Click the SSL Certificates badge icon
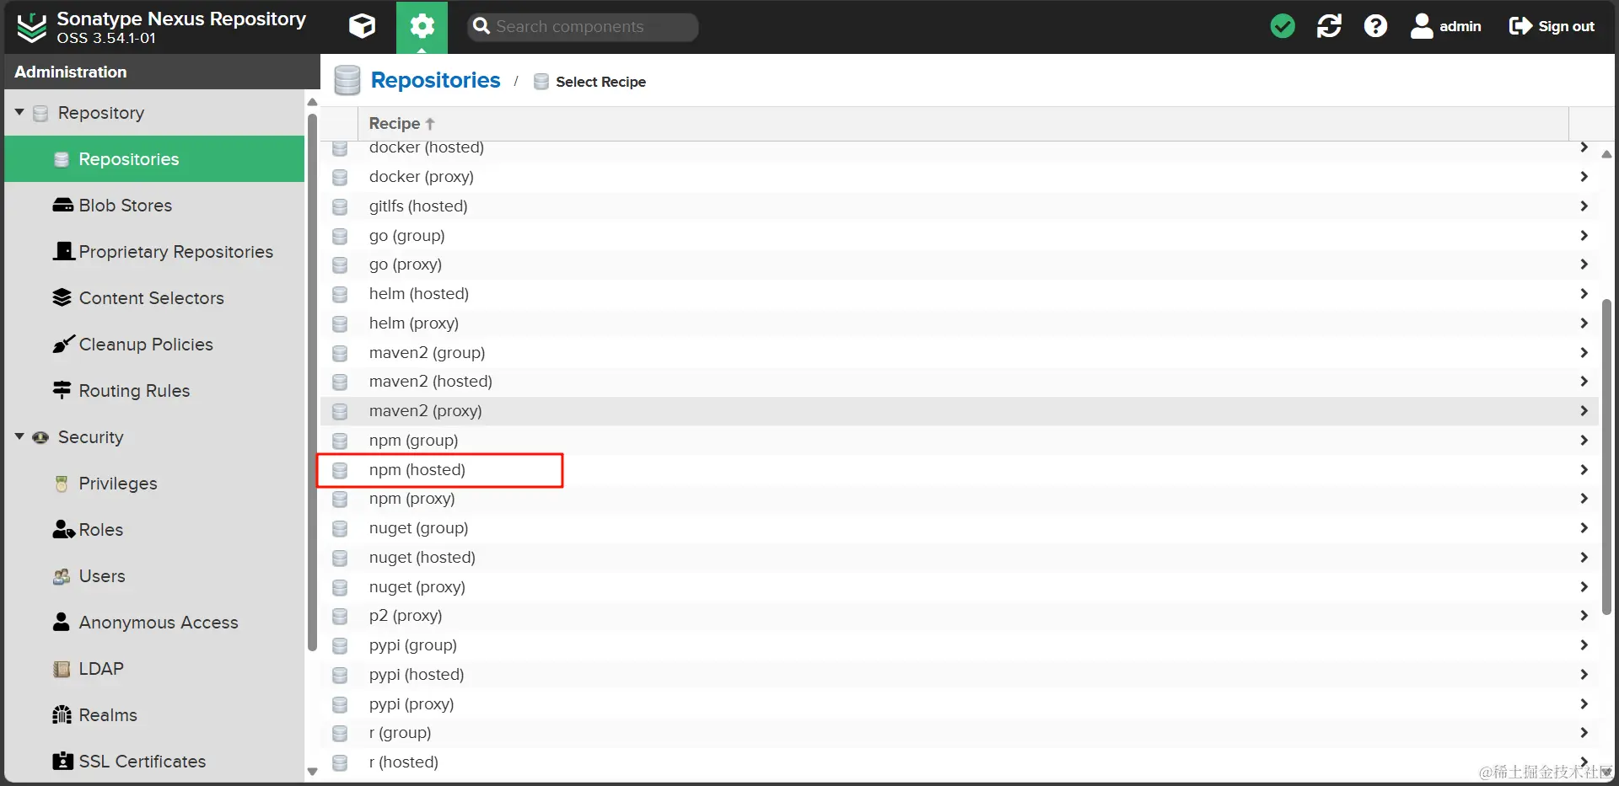Image resolution: width=1619 pixels, height=786 pixels. [x=62, y=761]
